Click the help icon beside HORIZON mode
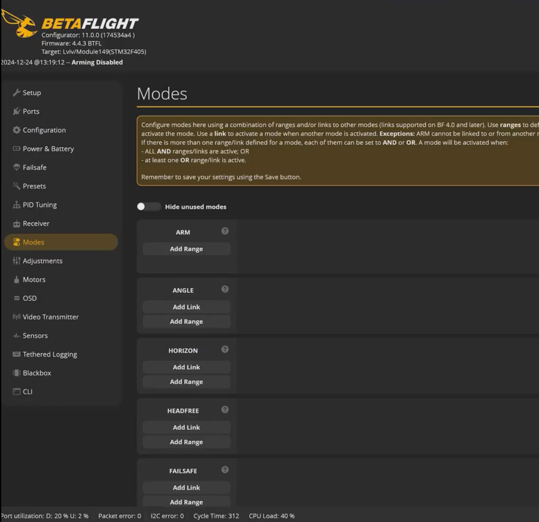 [225, 350]
